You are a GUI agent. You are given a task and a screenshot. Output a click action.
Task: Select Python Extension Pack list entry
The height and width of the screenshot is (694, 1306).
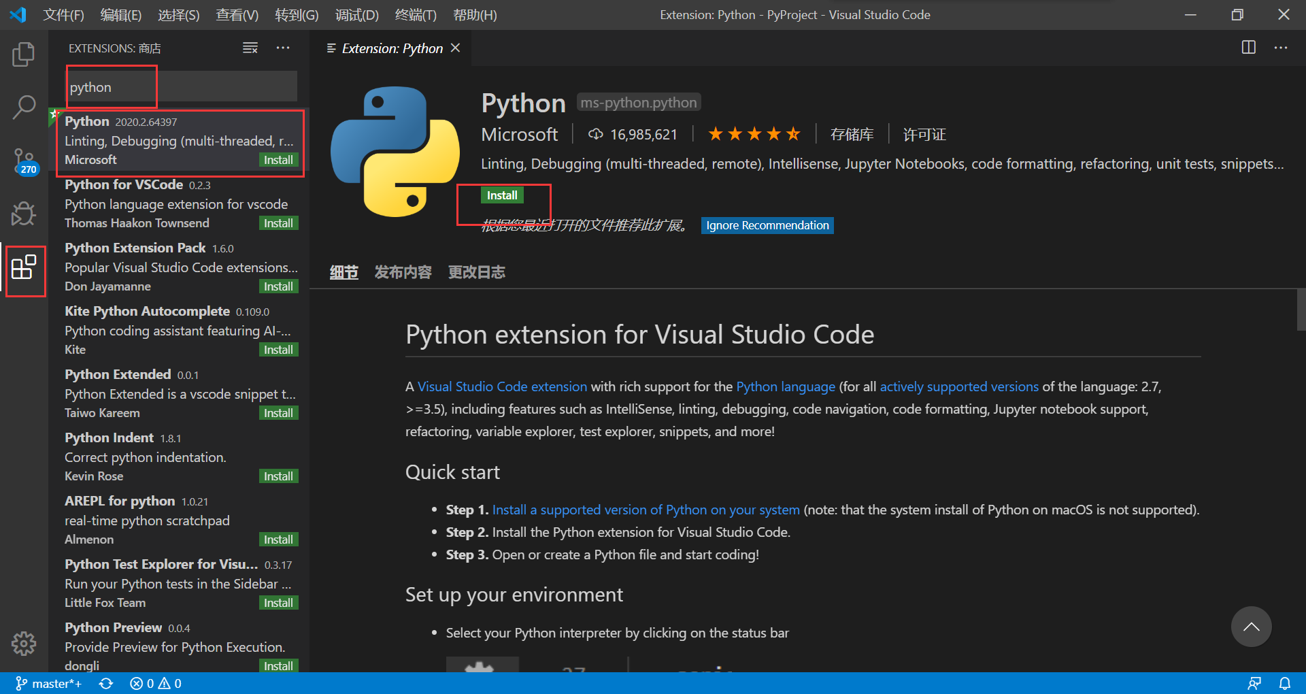(179, 266)
